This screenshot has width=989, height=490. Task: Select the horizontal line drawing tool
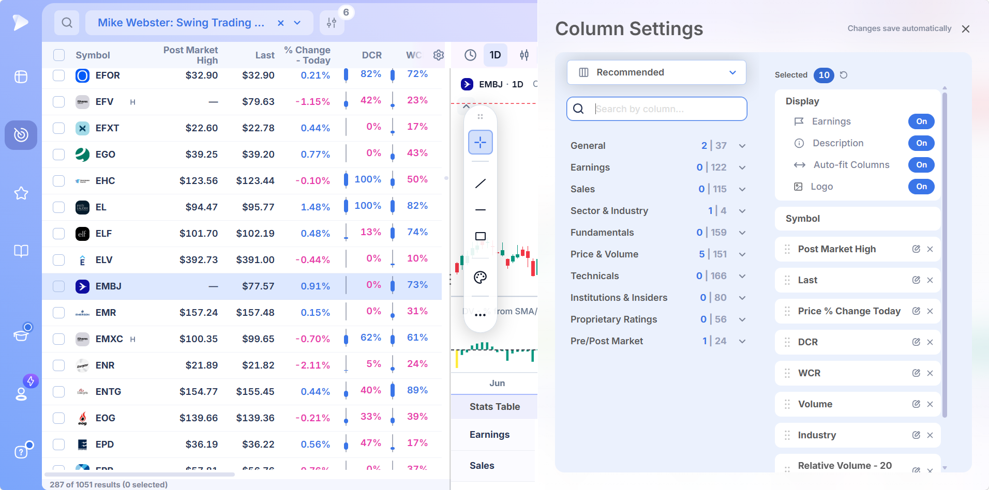point(480,210)
